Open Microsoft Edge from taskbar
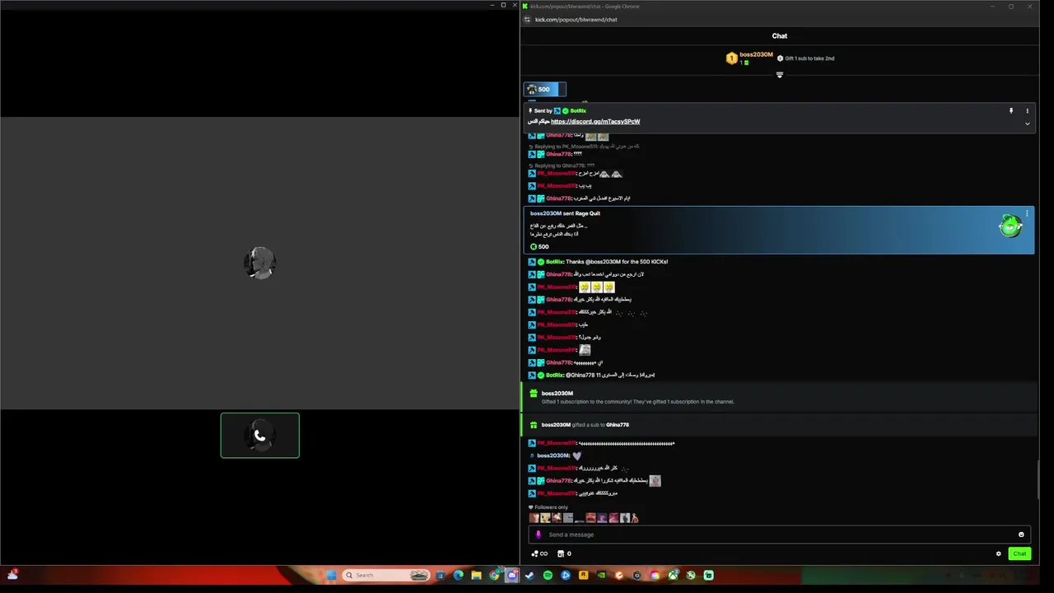Screen dimensions: 1054x593 click(459, 575)
